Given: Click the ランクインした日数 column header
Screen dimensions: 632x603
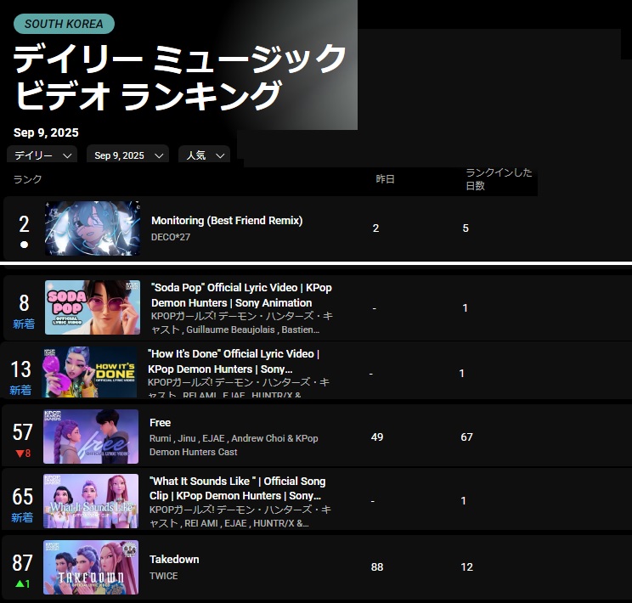Looking at the screenshot, I should coord(499,179).
